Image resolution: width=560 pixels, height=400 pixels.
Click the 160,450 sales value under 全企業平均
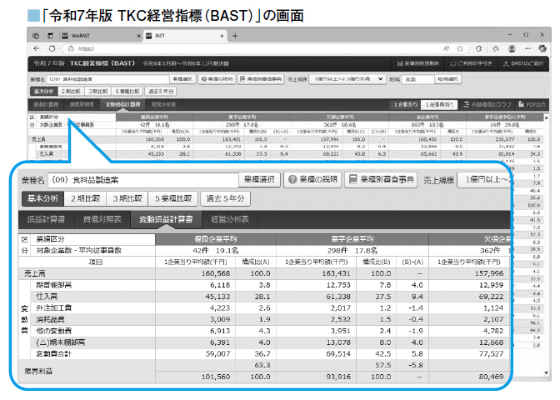point(427,139)
